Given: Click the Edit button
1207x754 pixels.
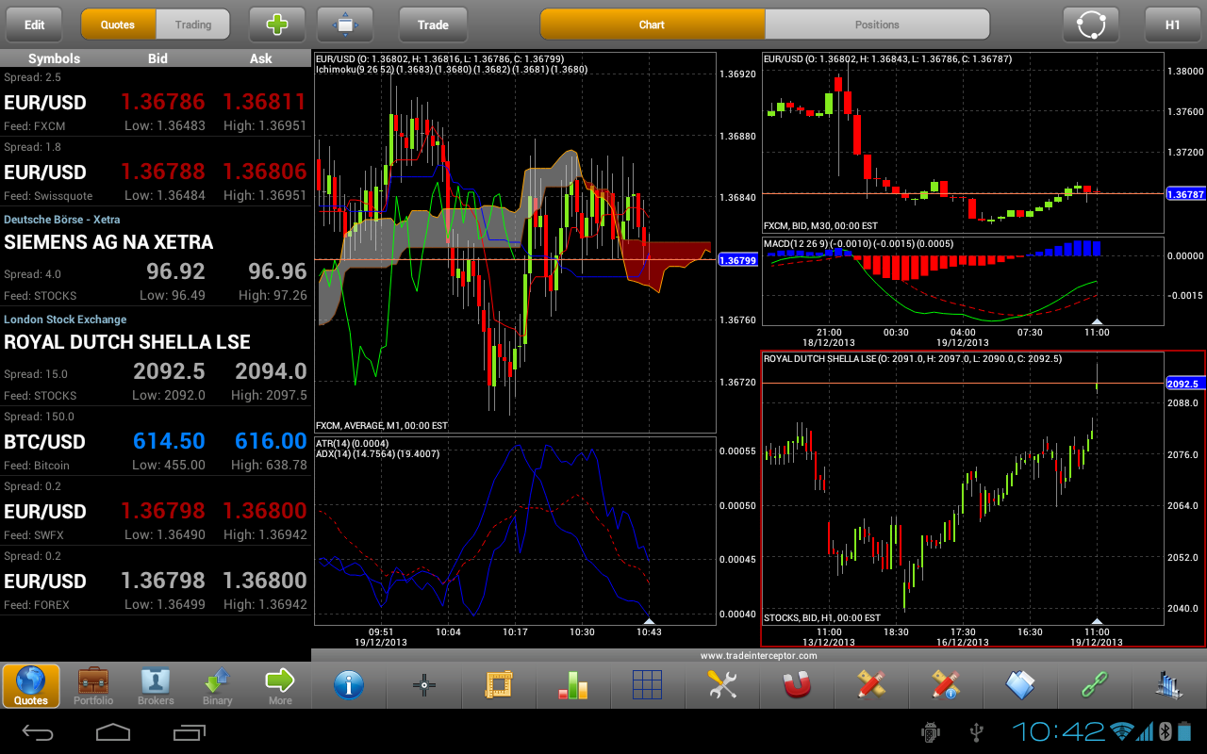Looking at the screenshot, I should pyautogui.click(x=35, y=25).
